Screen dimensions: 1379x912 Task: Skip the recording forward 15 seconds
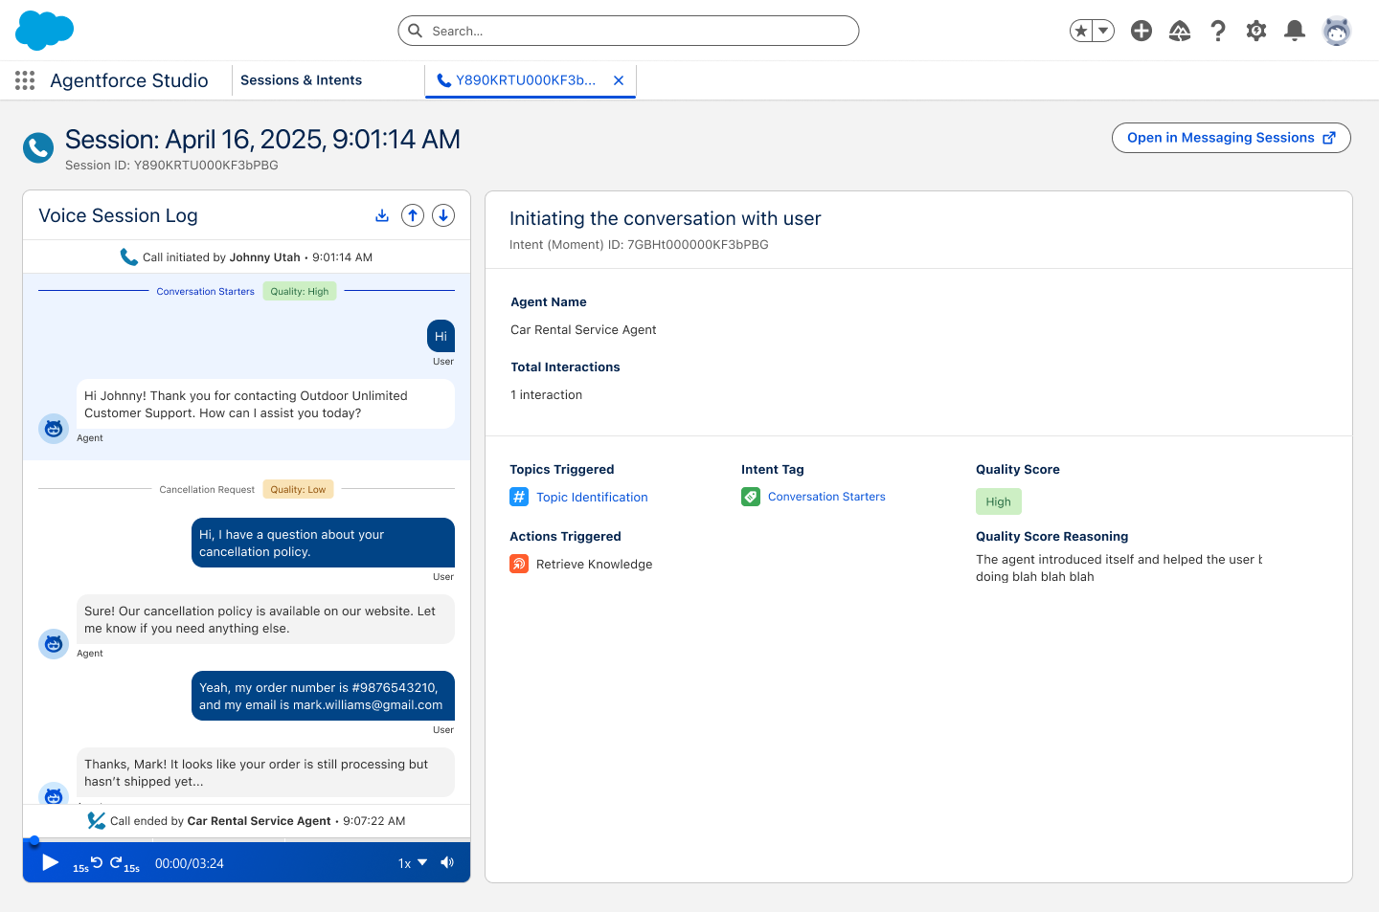click(124, 864)
